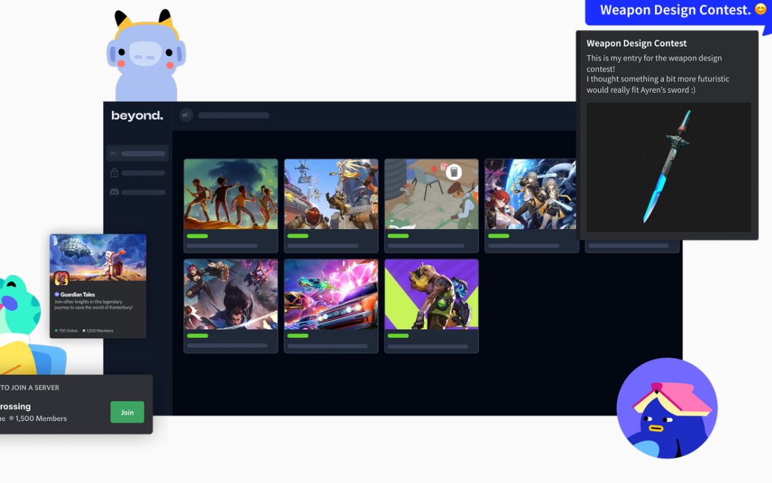This screenshot has width=772, height=483.
Task: Select the megaphone channel in the sidebar
Action: click(x=138, y=153)
